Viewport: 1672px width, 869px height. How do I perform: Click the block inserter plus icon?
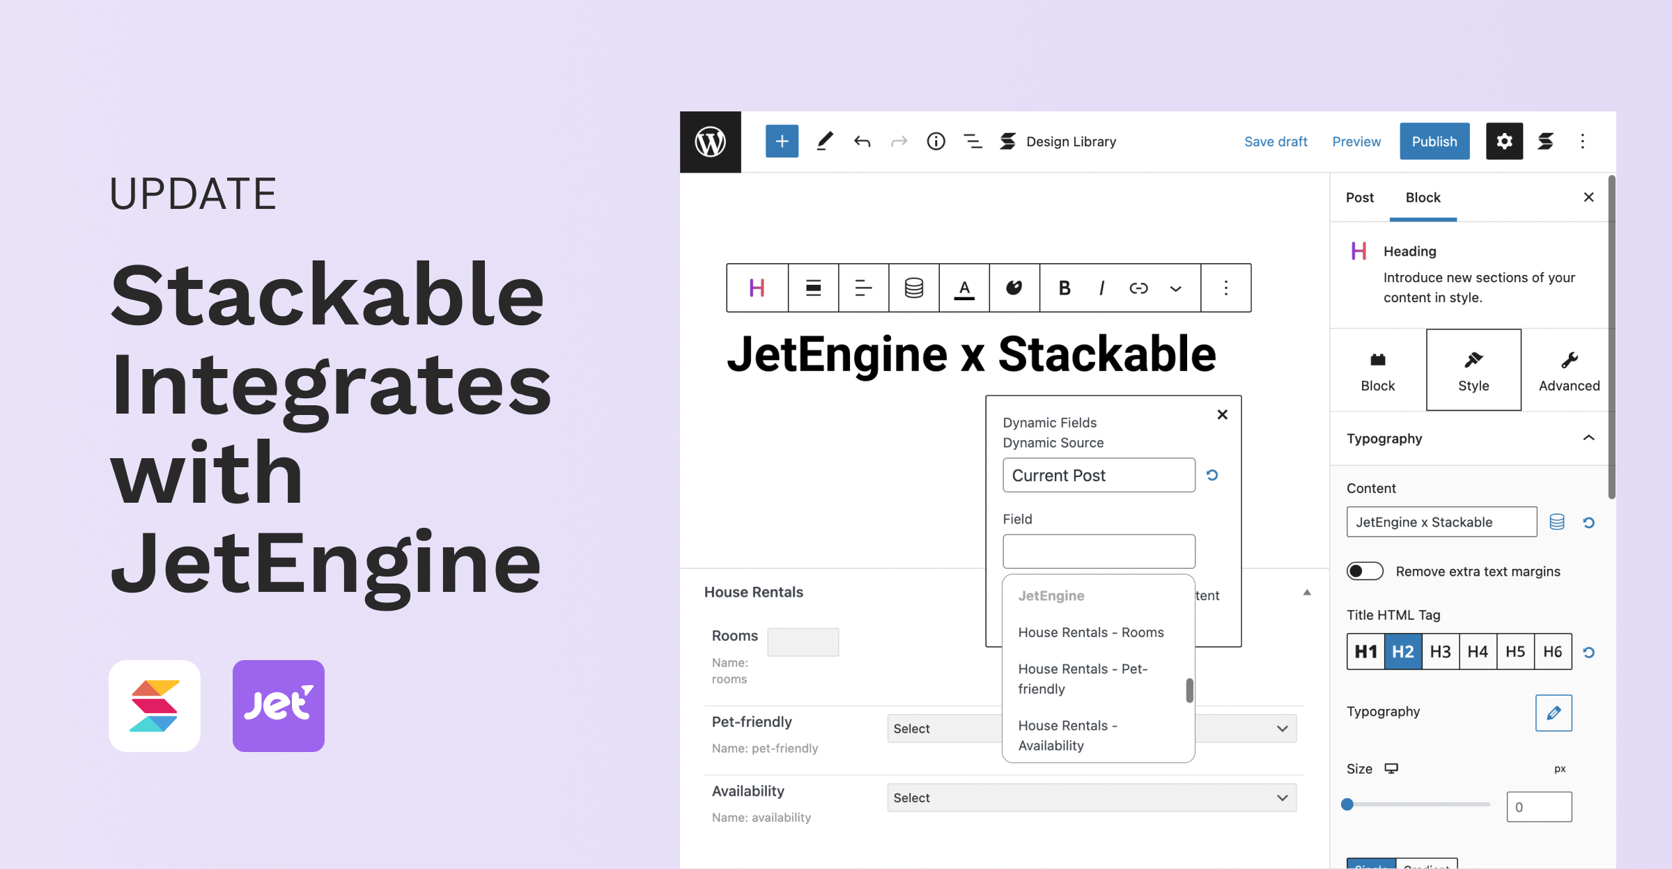782,141
